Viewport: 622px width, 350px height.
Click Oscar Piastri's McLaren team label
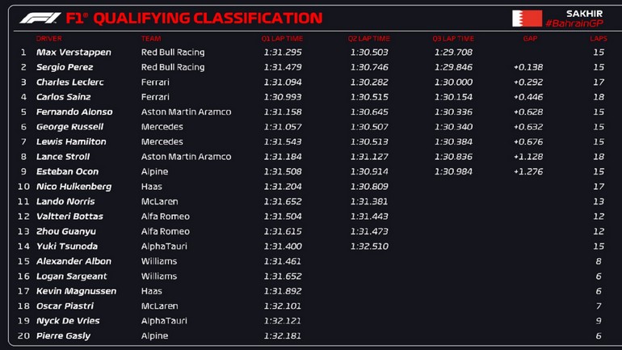tap(159, 306)
